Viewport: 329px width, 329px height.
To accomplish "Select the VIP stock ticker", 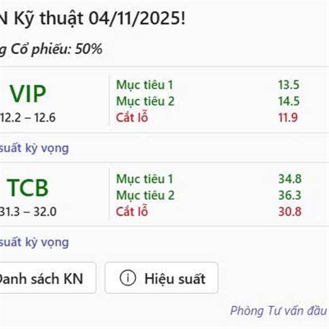I will [28, 94].
